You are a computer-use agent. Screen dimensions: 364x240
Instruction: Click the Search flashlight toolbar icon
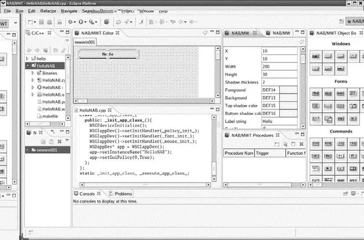(x=127, y=22)
